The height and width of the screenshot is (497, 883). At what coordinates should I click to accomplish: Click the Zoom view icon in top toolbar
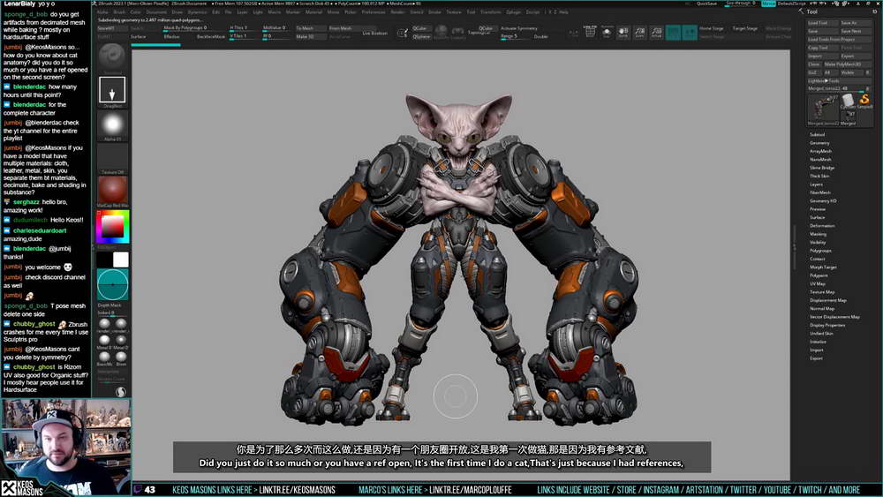(x=639, y=32)
